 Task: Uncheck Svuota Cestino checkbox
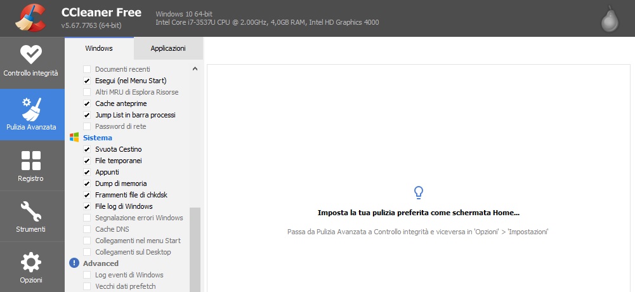[87, 149]
